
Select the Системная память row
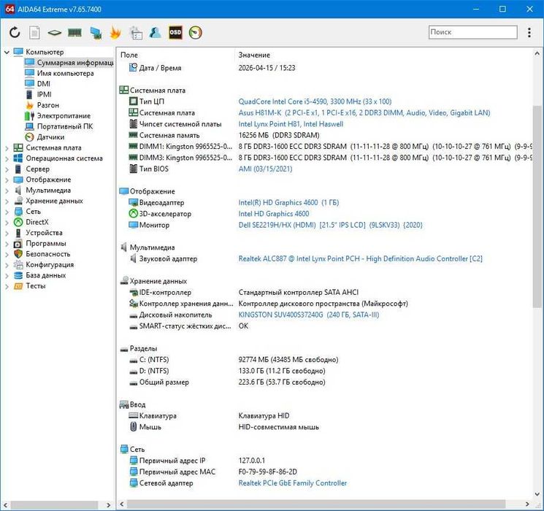(326, 135)
